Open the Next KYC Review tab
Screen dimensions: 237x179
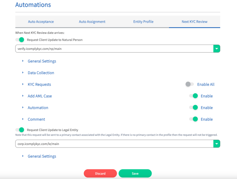point(195,22)
